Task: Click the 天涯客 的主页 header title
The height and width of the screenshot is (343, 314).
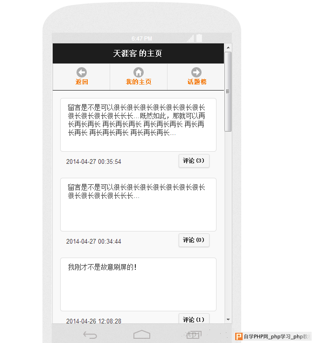Action: [x=138, y=53]
